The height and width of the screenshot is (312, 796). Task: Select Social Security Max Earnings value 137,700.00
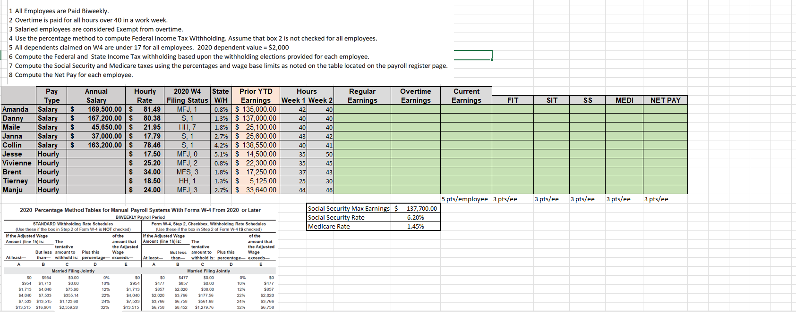tap(416, 208)
